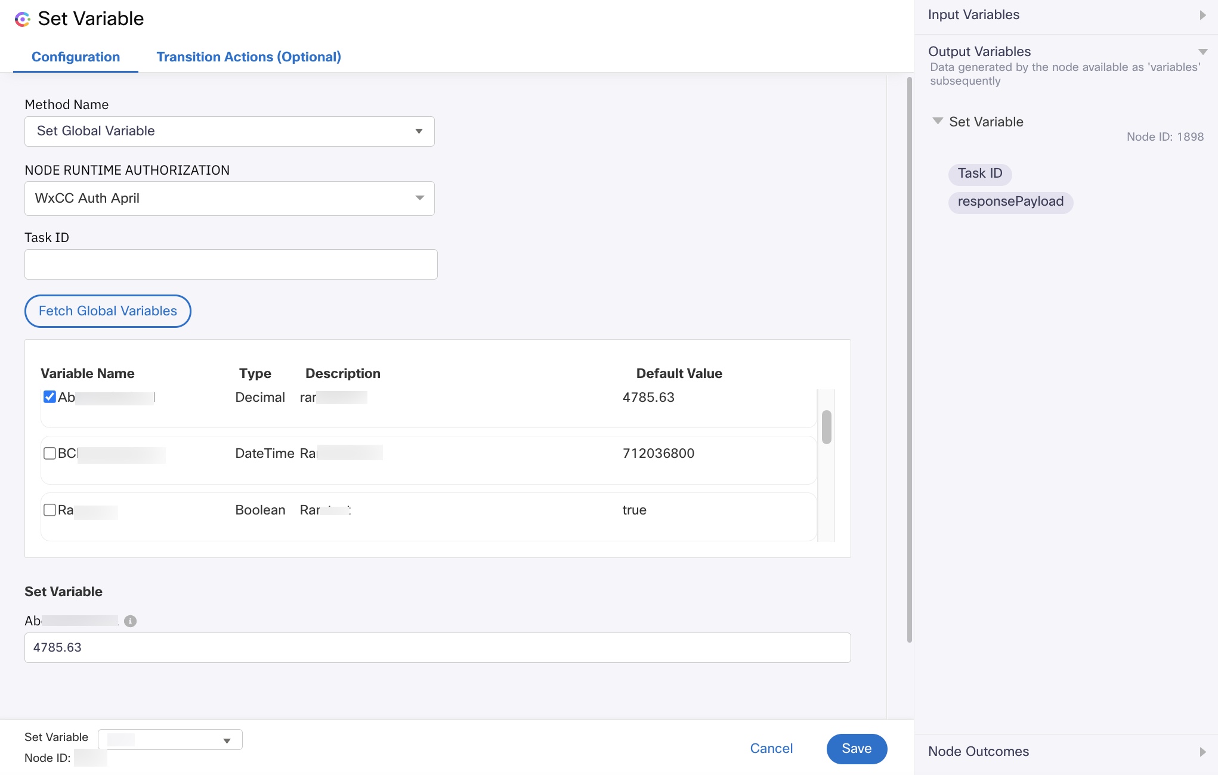
Task: Open the Method Name dropdown
Action: (x=230, y=131)
